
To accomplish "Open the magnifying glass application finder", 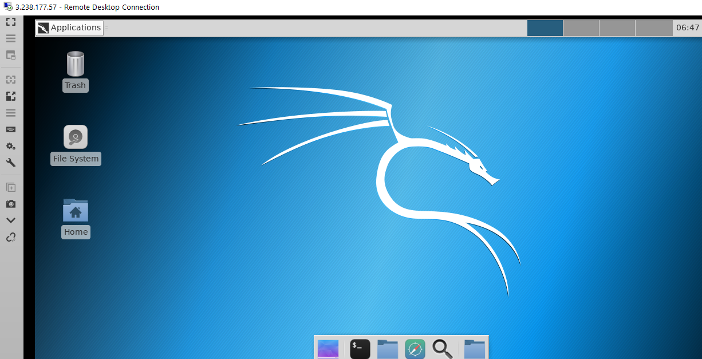I will pyautogui.click(x=442, y=348).
